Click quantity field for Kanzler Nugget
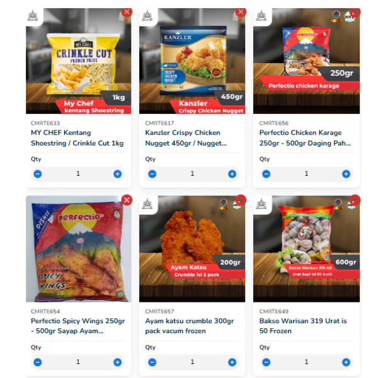 point(192,174)
